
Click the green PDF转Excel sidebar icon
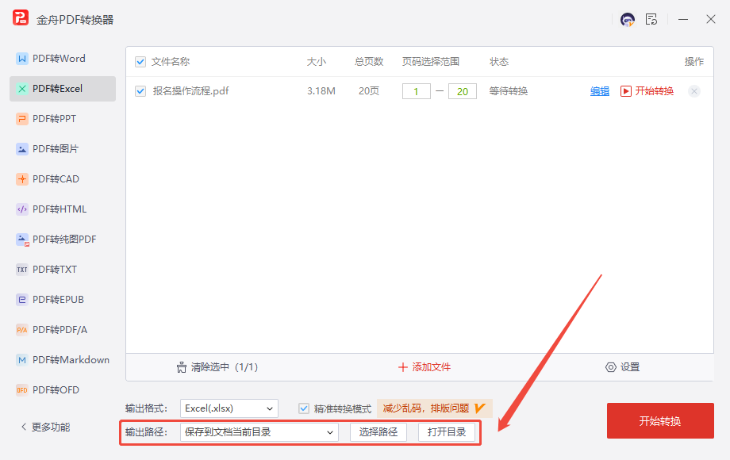22,89
